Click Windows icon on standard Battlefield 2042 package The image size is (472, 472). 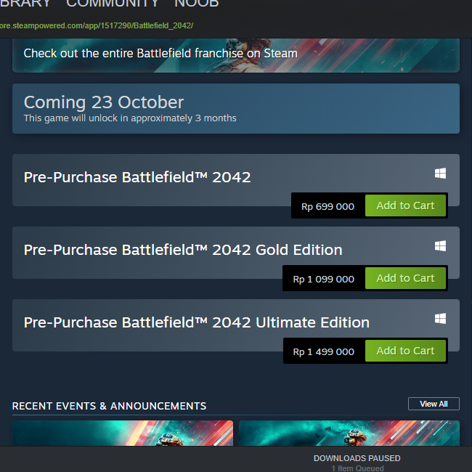point(440,174)
